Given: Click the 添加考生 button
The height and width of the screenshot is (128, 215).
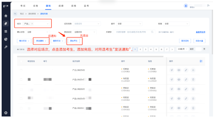Looking at the screenshot, I should (74, 41).
